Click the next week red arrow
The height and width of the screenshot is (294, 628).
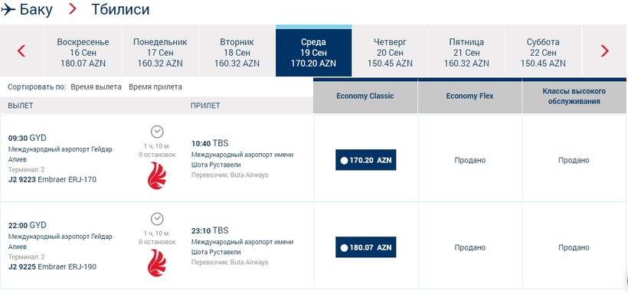pos(605,51)
